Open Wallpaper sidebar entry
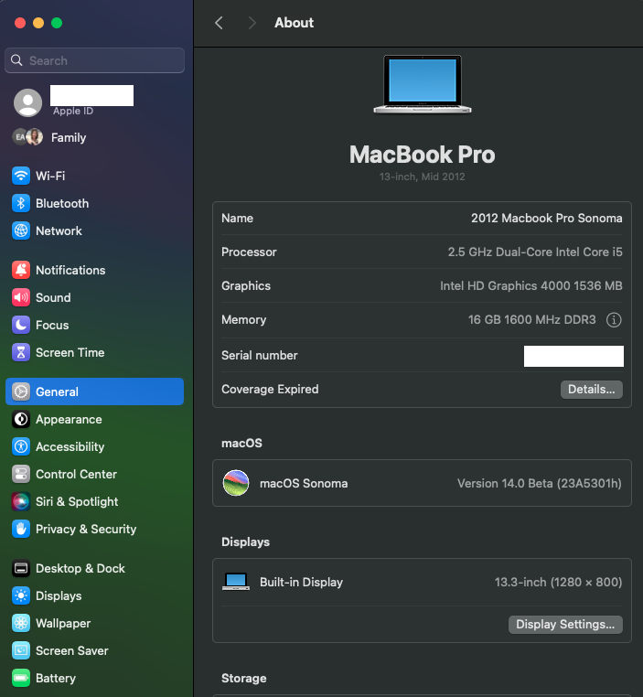The height and width of the screenshot is (697, 643). (x=63, y=623)
